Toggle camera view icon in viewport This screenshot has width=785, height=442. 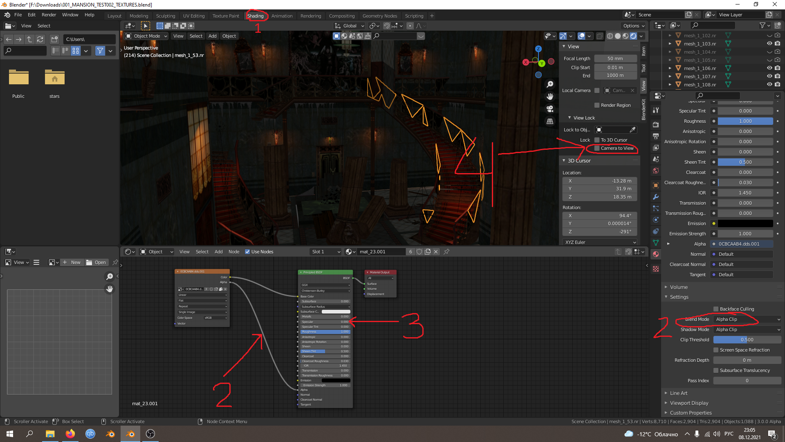(550, 109)
